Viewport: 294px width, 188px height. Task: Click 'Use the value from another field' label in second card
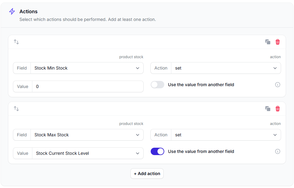(201, 151)
